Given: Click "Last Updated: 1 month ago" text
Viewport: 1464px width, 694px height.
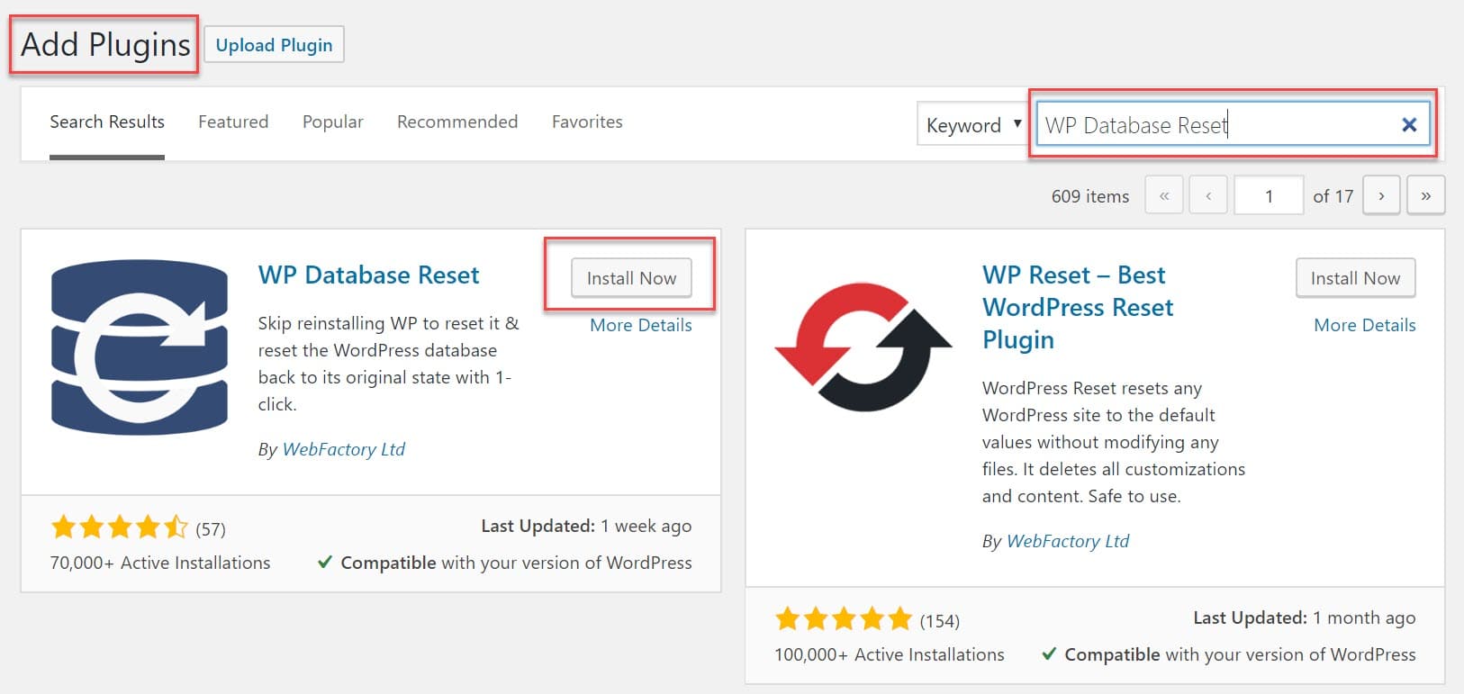Looking at the screenshot, I should [1305, 617].
